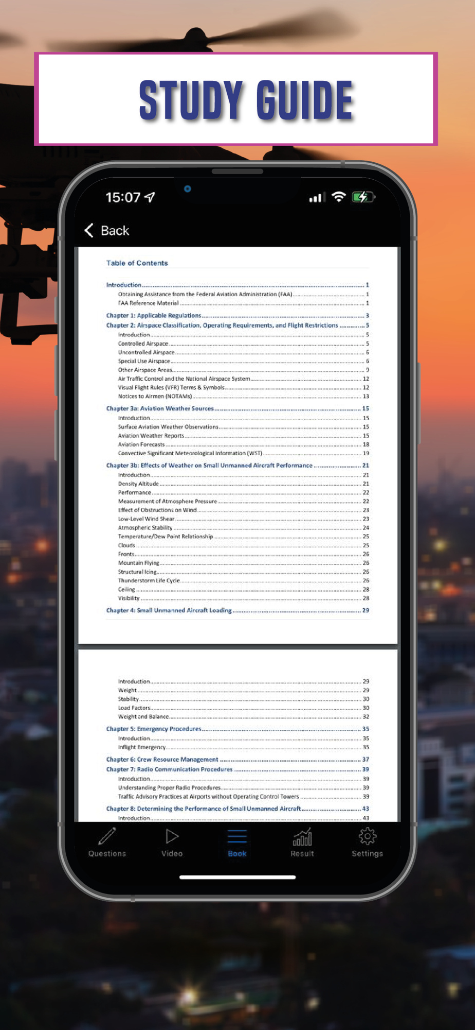Screen dimensions: 475x1030
Task: Select 'Understanding Proper Radio Procedures' row
Action: pyautogui.click(x=244, y=787)
